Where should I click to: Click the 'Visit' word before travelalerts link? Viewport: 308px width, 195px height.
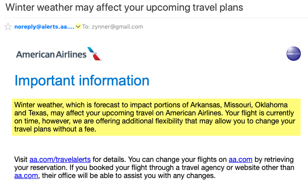[21, 160]
